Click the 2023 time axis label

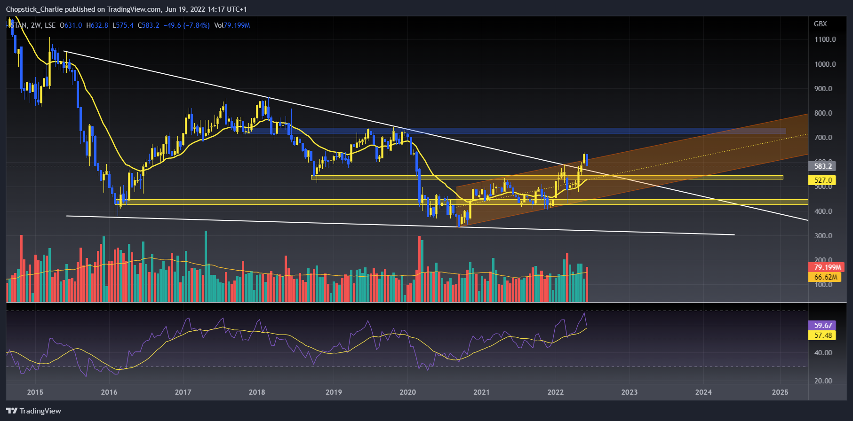(630, 392)
